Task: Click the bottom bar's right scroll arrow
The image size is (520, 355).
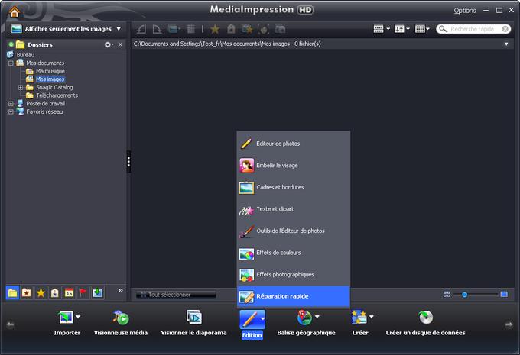Action: point(509,324)
